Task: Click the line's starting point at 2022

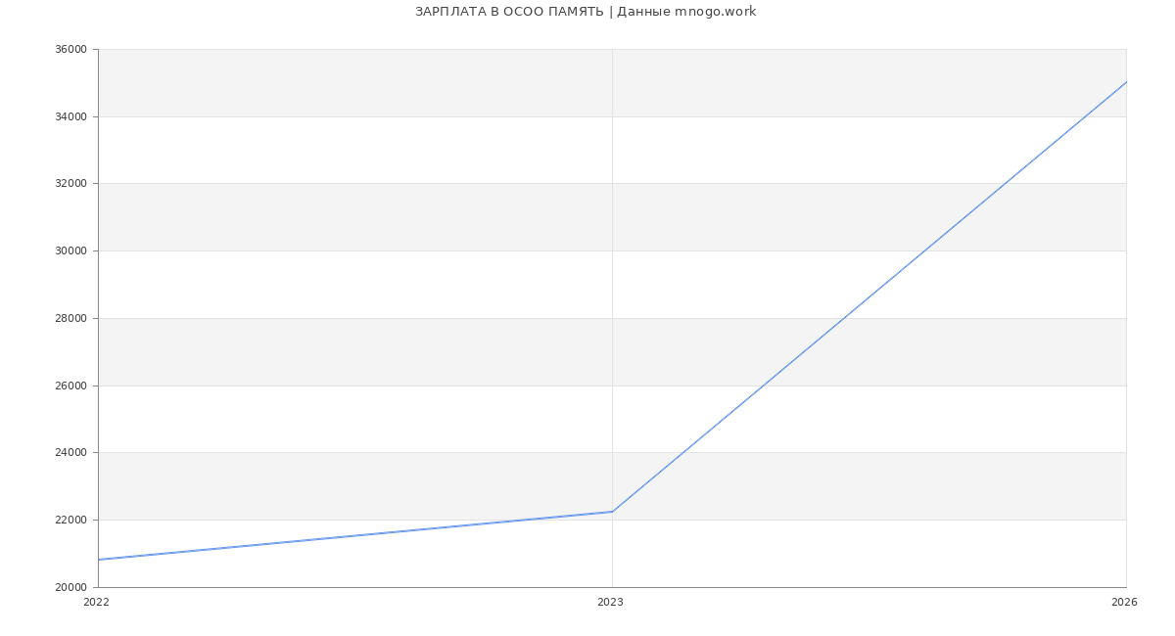Action: point(99,560)
